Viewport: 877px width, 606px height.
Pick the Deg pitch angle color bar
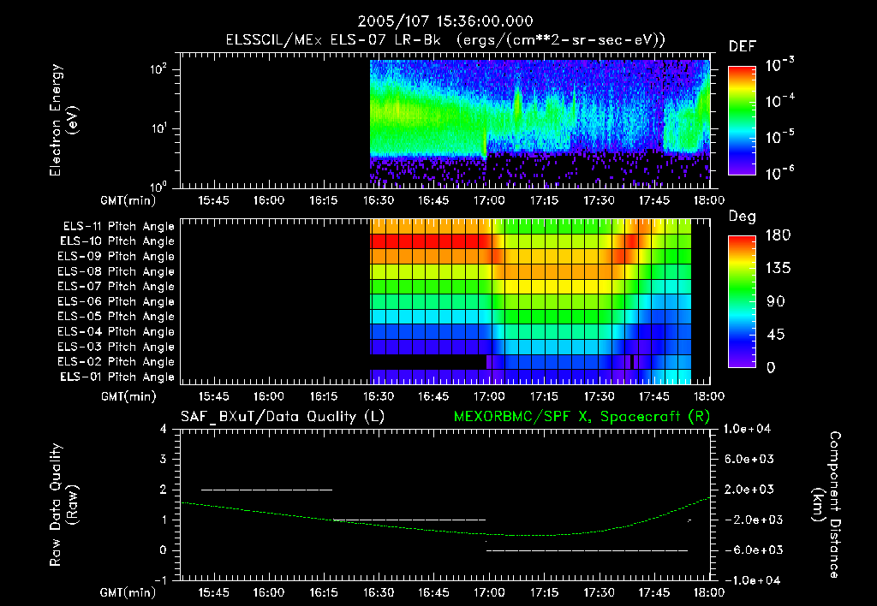pyautogui.click(x=743, y=301)
